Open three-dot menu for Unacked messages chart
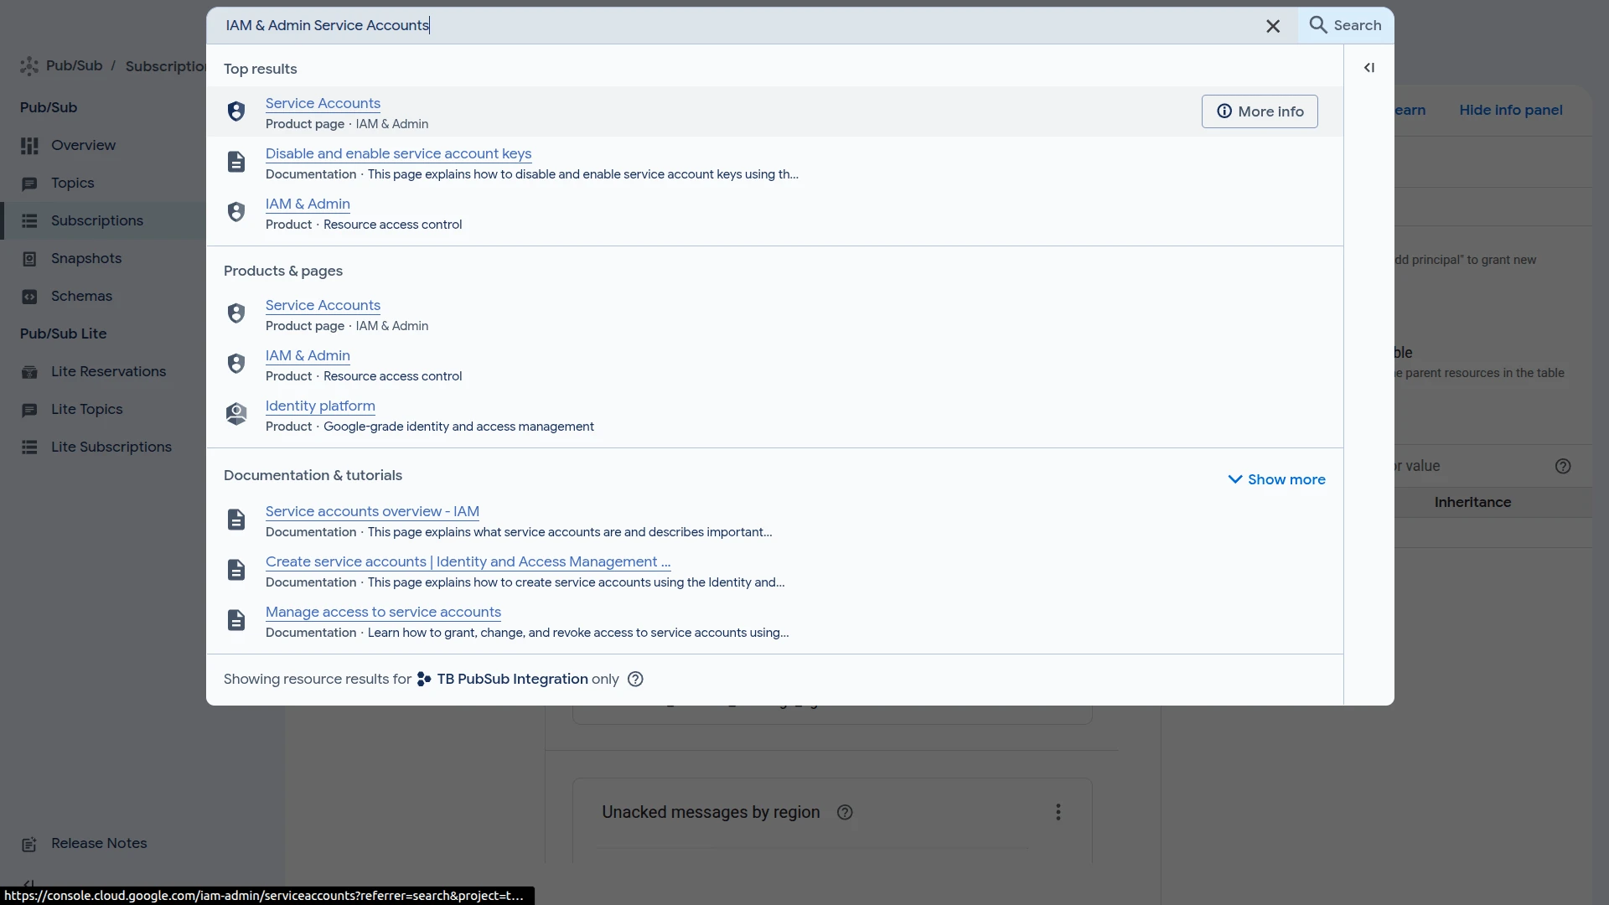 [1058, 812]
